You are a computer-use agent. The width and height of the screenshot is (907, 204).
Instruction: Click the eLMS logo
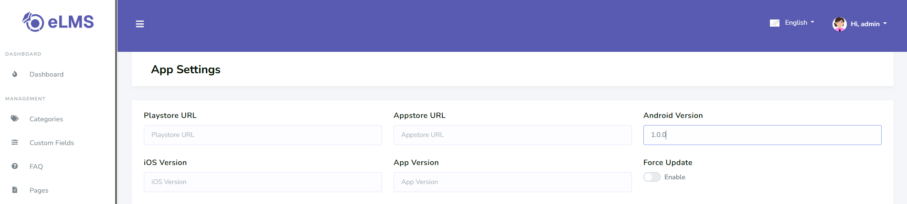(x=58, y=22)
